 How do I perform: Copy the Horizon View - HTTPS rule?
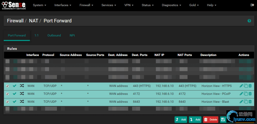point(246,86)
